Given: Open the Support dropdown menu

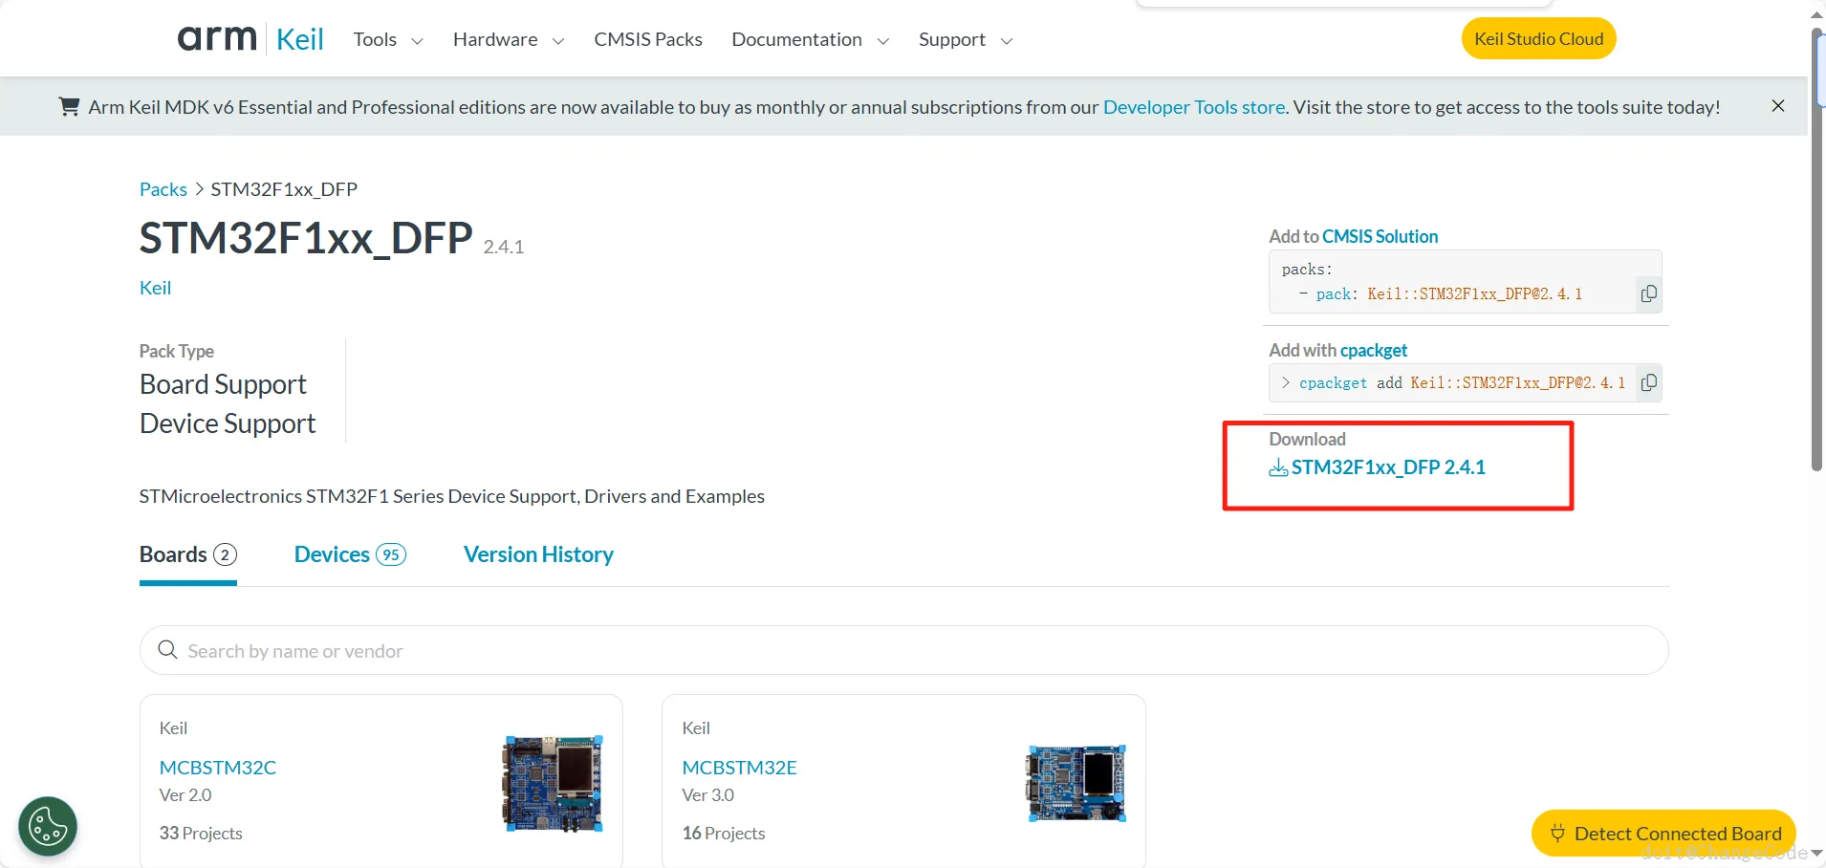Looking at the screenshot, I should point(966,39).
